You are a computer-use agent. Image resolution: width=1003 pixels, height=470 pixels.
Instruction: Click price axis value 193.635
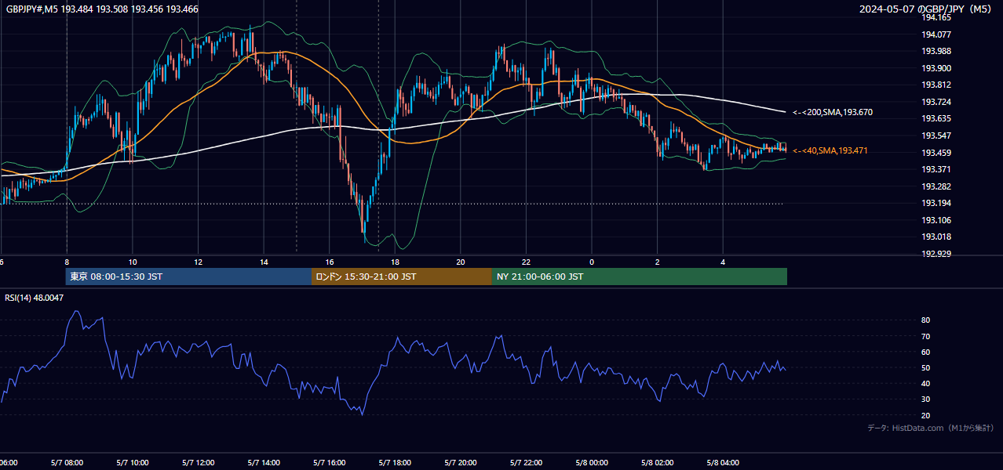click(x=936, y=119)
